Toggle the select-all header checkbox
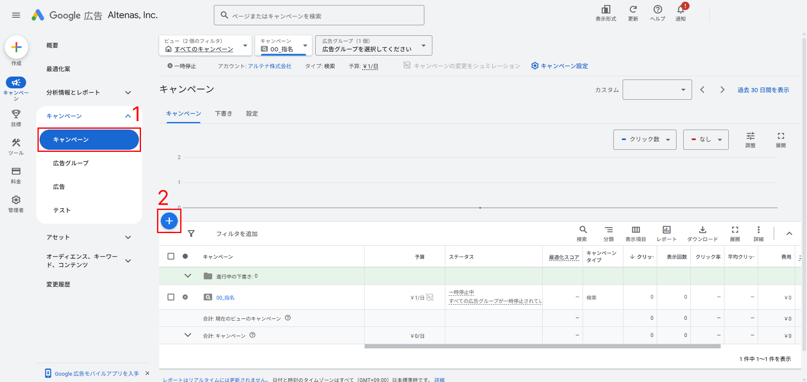The height and width of the screenshot is (382, 807). point(171,256)
